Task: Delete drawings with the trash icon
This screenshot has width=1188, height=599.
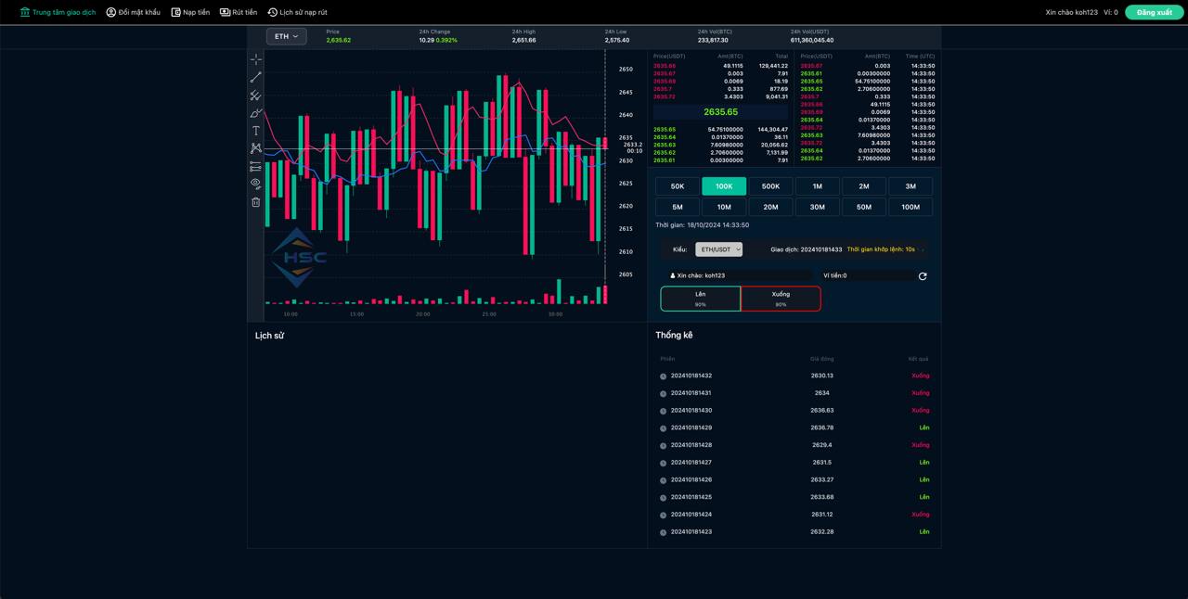Action: pyautogui.click(x=255, y=202)
